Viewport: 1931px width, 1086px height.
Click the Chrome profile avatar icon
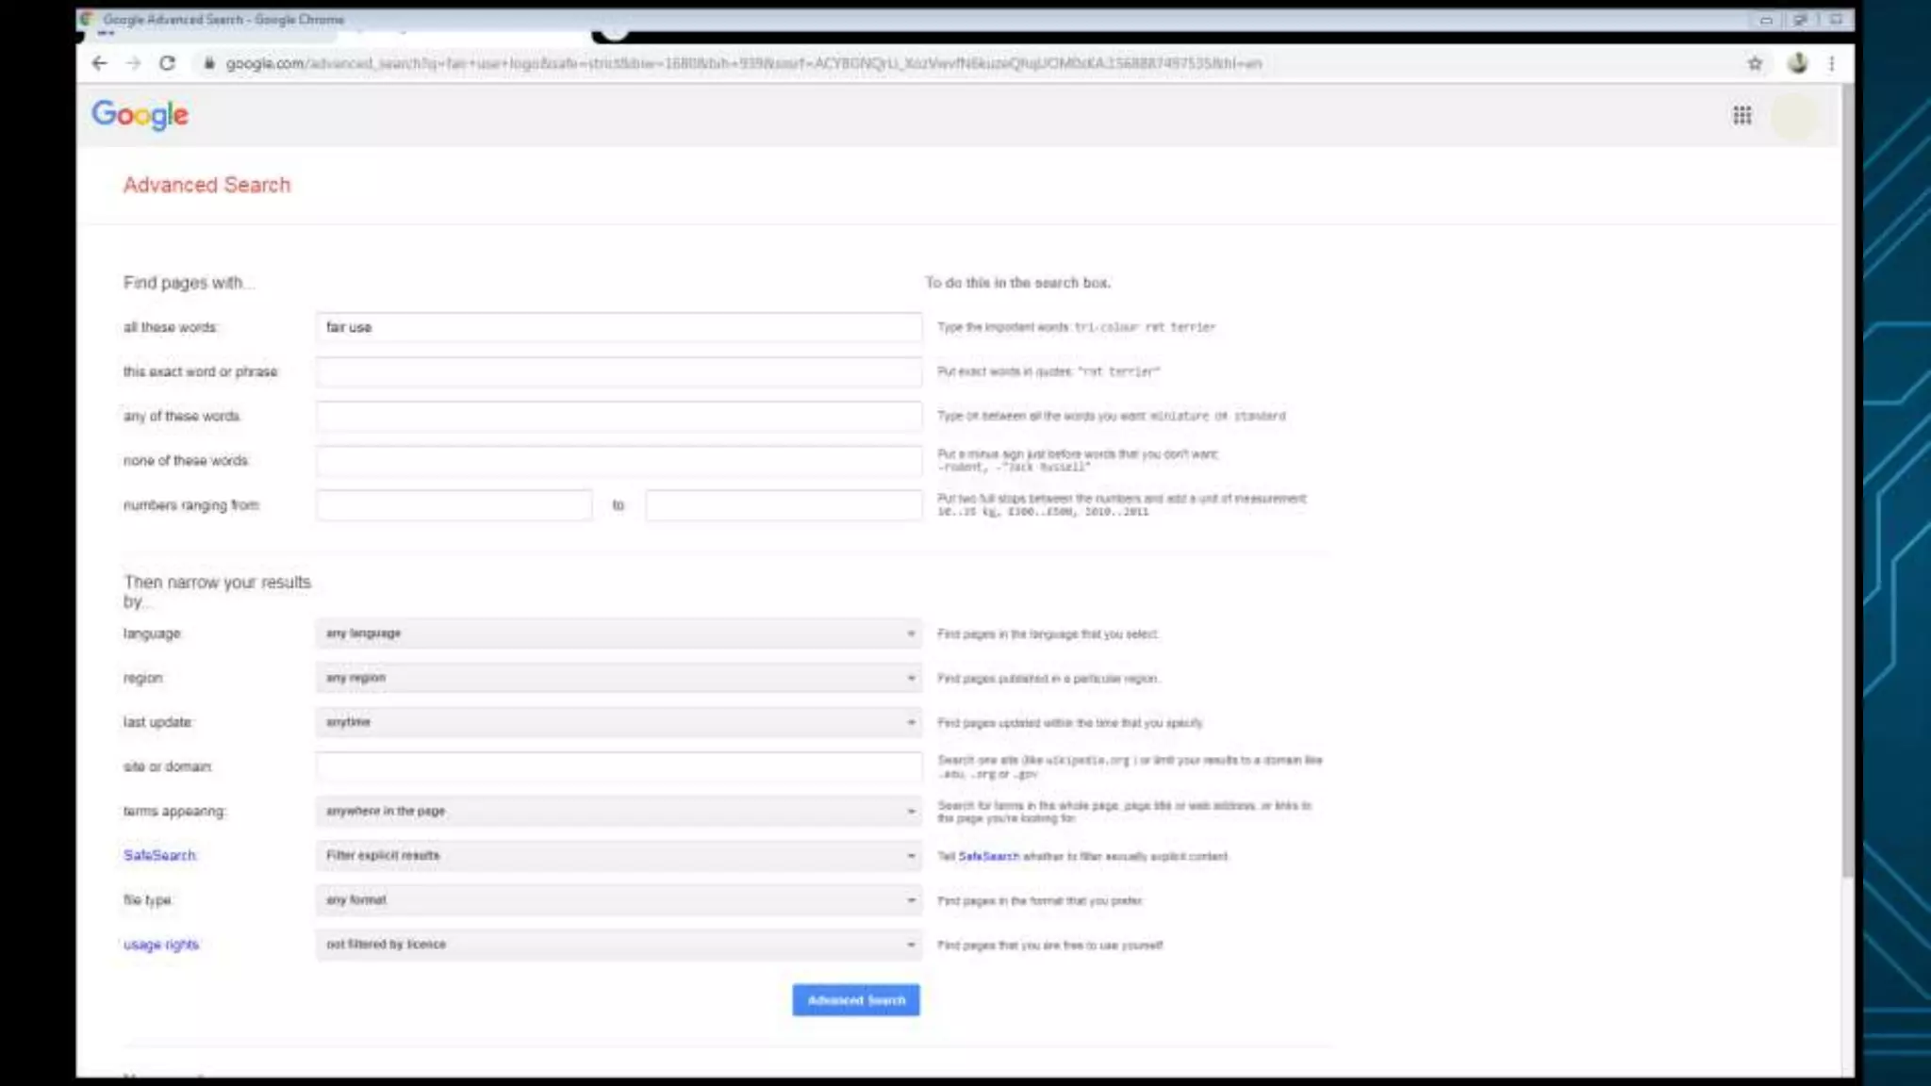coord(1797,63)
